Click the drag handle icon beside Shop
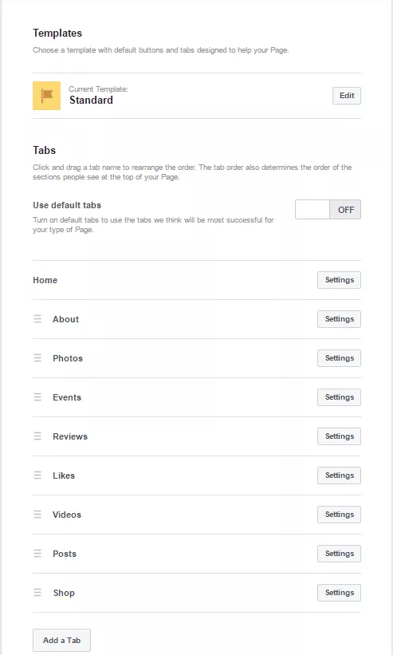393x655 pixels. [37, 593]
